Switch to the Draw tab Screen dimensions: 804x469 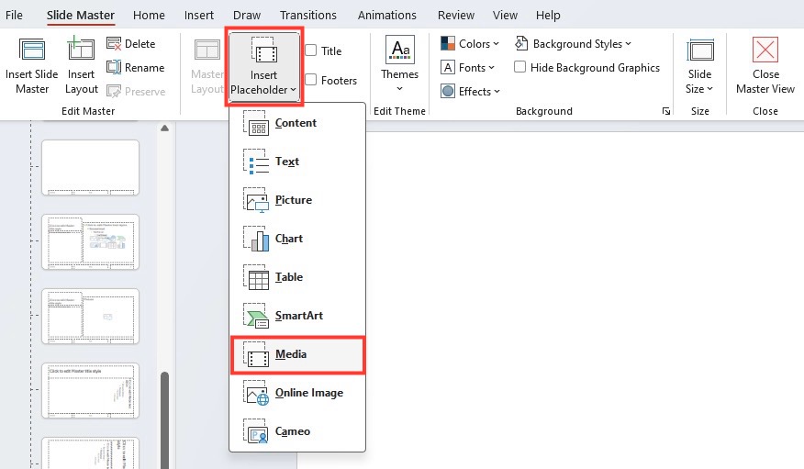(x=247, y=15)
